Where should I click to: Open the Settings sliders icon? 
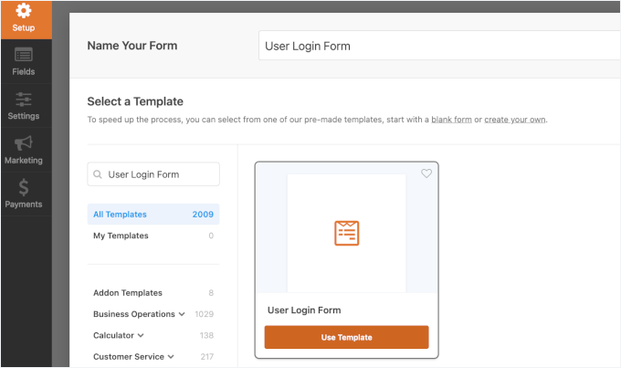(x=25, y=99)
